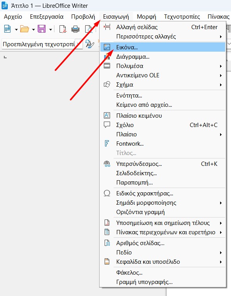Viewport: 231px width, 296px height.
Task: Click the paragraph style name field
Action: point(39,44)
